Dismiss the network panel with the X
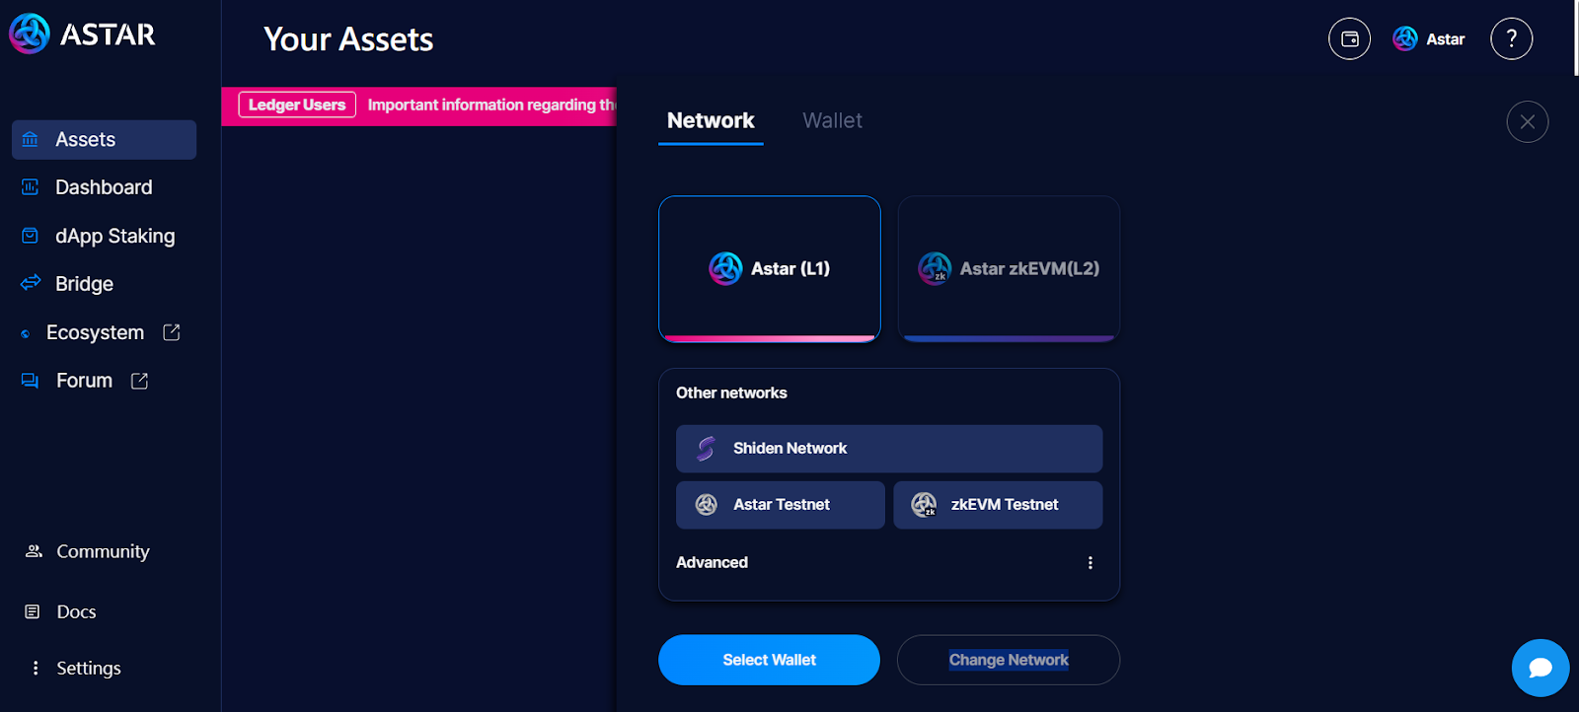The image size is (1579, 712). [1527, 121]
